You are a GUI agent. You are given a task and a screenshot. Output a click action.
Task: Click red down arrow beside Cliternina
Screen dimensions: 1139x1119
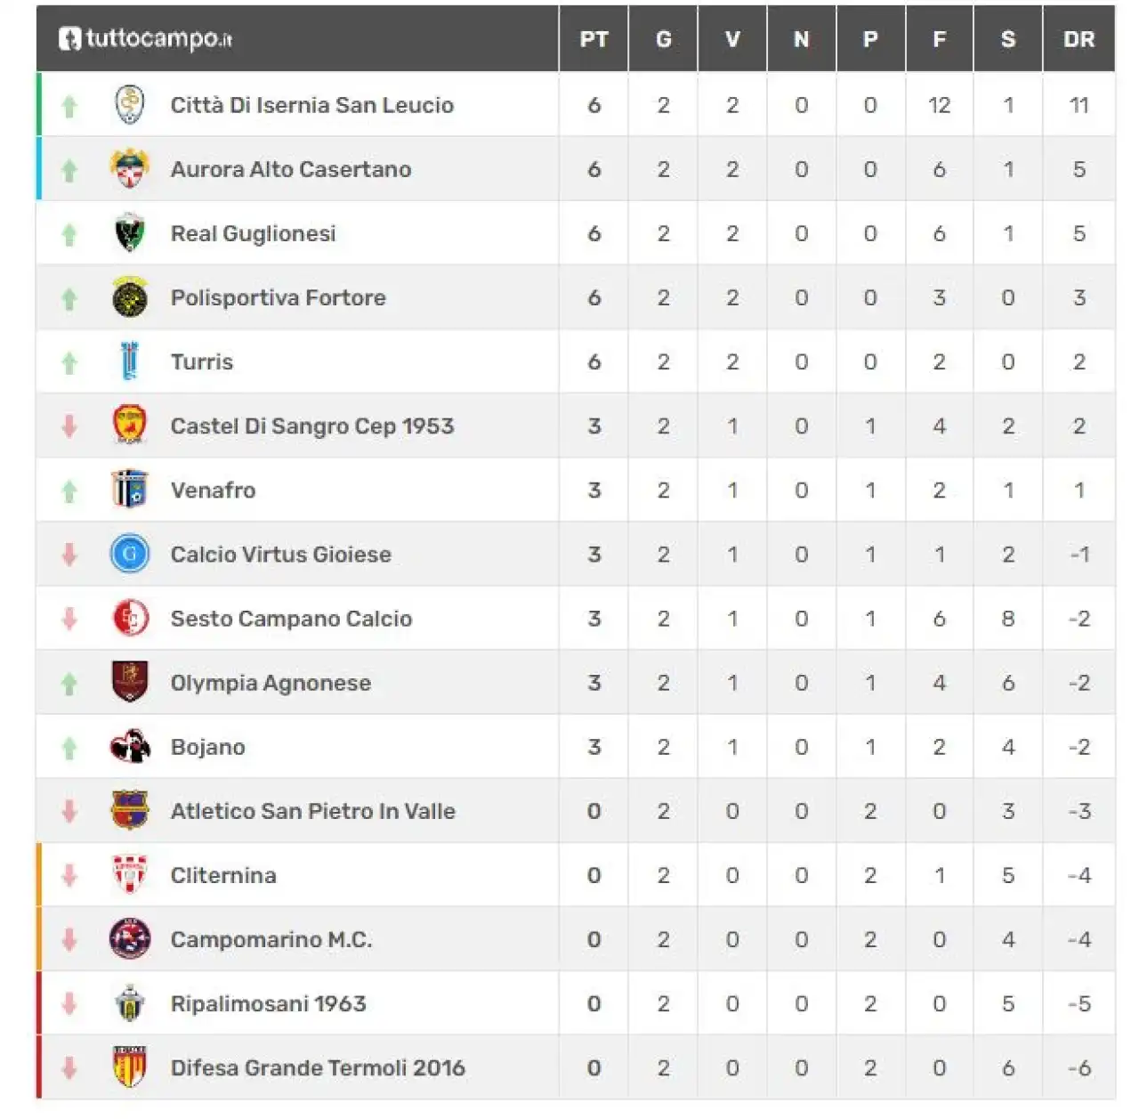click(x=69, y=875)
